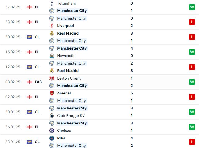Click the Leyton Orient crest icon
This screenshot has width=200, height=148.
coord(52,78)
